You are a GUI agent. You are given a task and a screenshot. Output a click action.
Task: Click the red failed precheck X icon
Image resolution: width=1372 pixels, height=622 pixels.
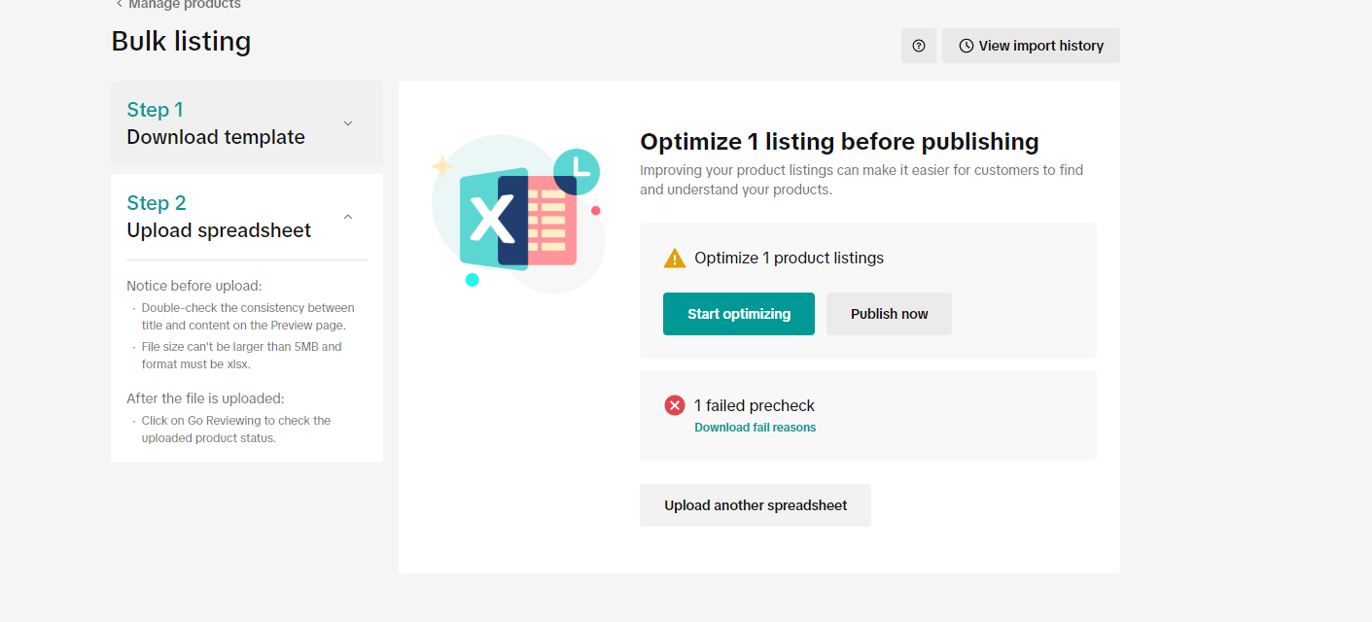pos(674,405)
